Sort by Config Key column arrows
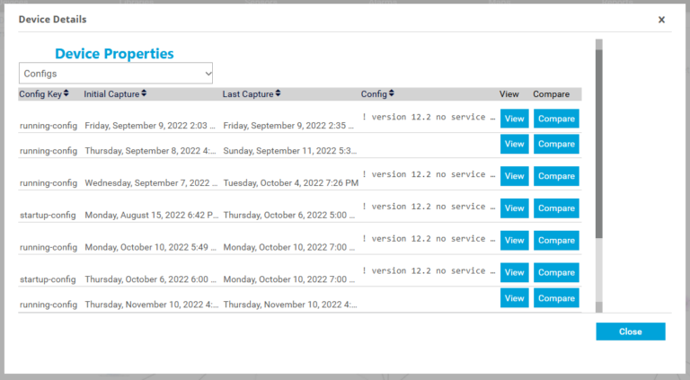The height and width of the screenshot is (380, 690). [x=66, y=93]
